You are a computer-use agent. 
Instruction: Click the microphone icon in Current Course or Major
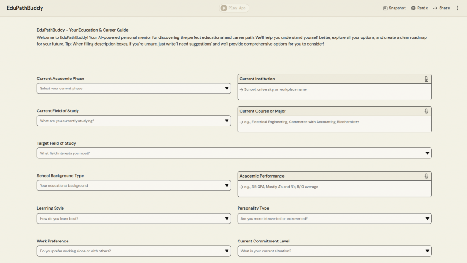point(426,111)
